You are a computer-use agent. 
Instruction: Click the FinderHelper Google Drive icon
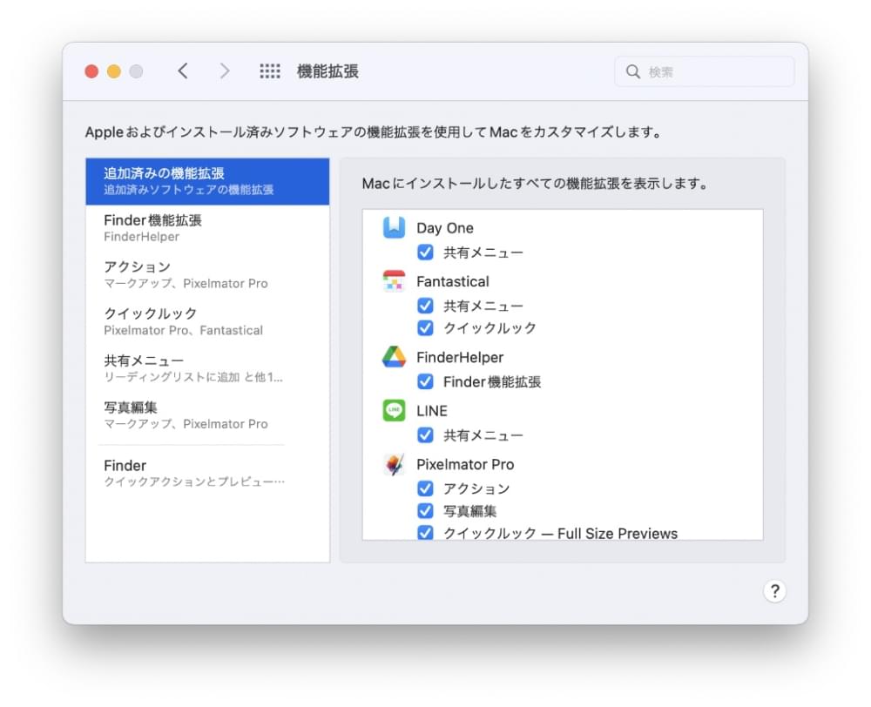click(x=394, y=357)
